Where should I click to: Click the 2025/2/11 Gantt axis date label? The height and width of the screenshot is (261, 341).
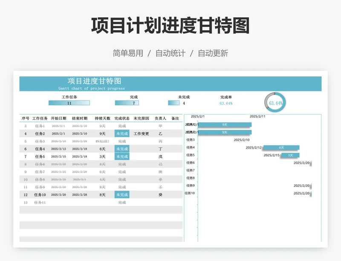[x=257, y=117]
